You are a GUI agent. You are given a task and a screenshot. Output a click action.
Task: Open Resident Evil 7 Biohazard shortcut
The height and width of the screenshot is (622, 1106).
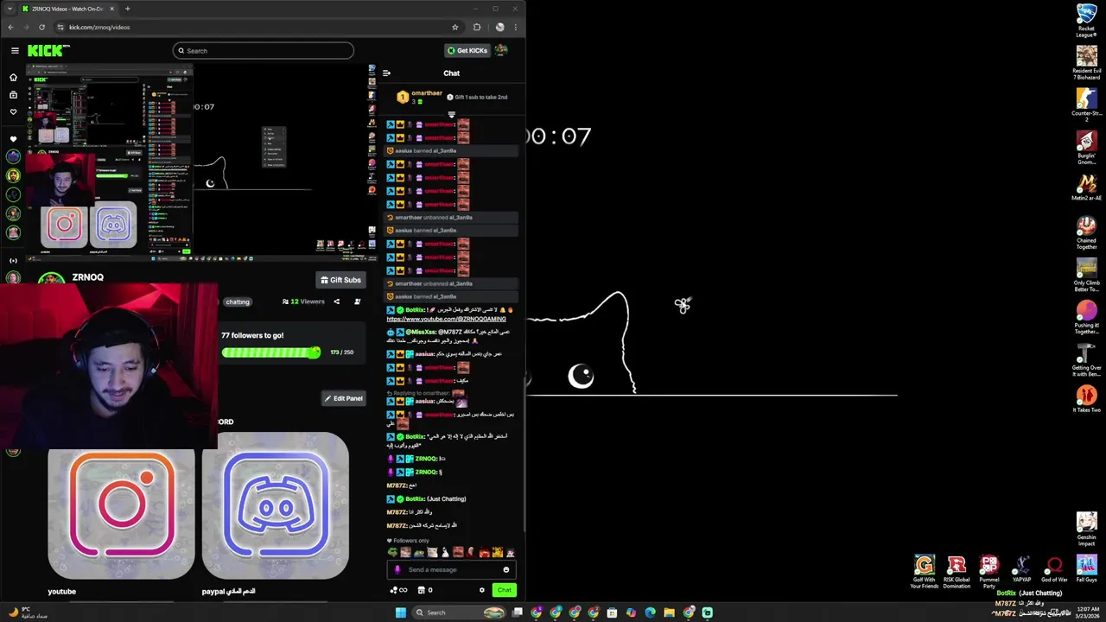1086,62
